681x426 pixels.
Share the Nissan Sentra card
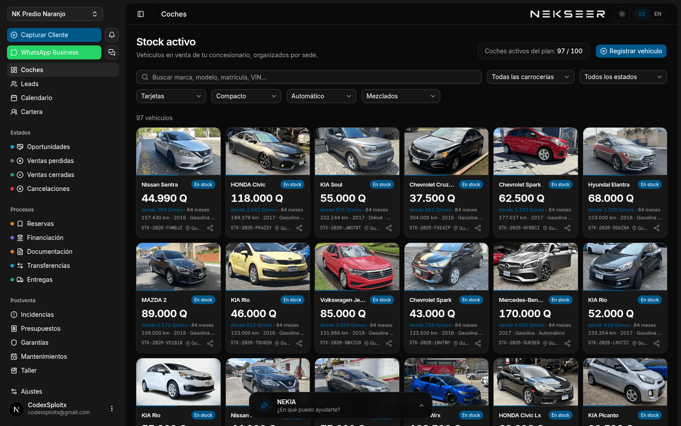[210, 228]
